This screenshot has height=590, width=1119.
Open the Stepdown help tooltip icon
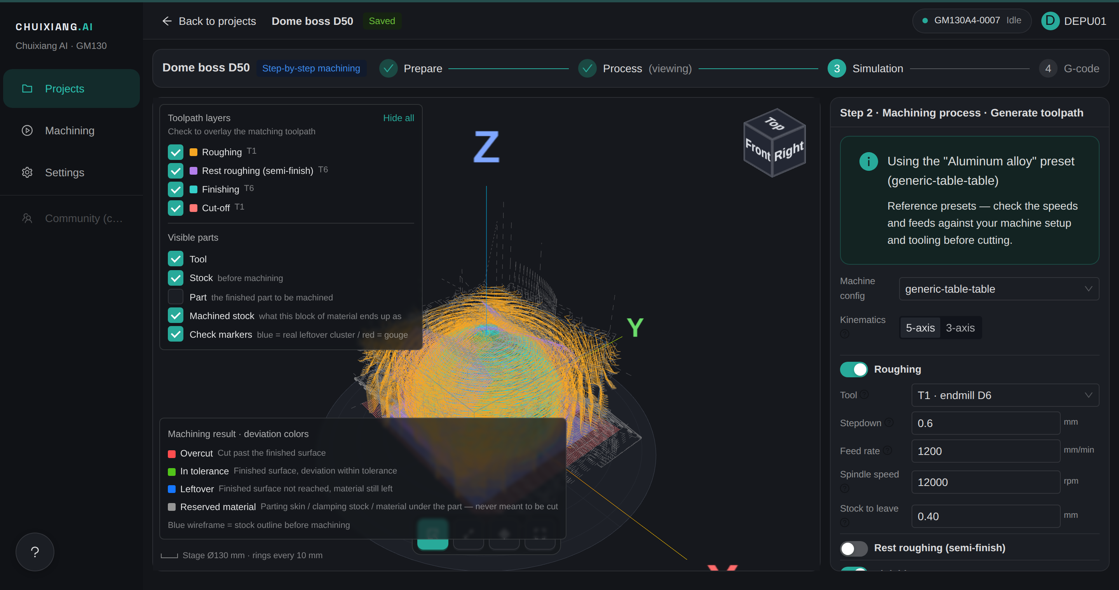pos(889,422)
